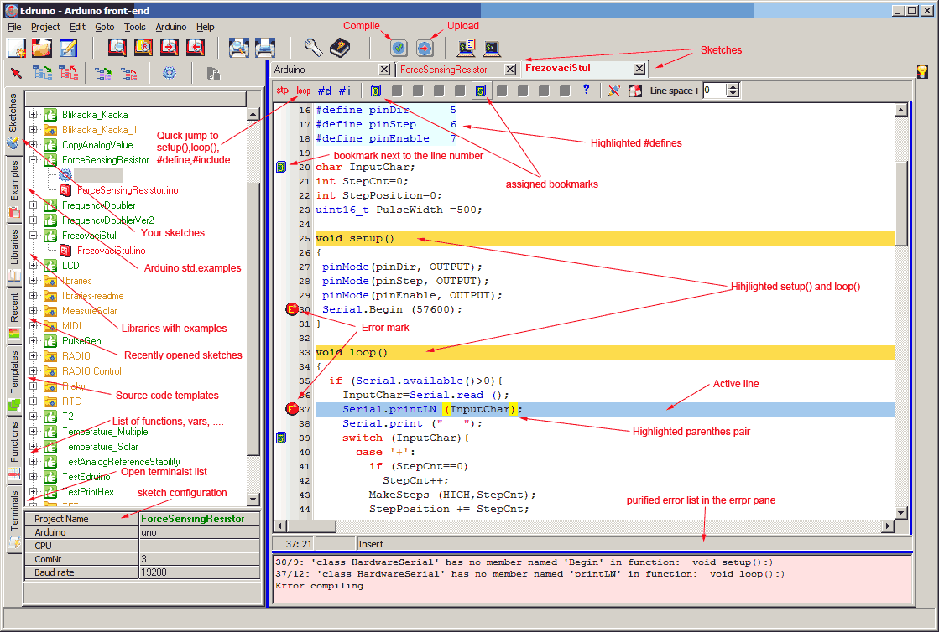Expand the MIDI folder node
This screenshot has width=939, height=632.
tap(34, 326)
